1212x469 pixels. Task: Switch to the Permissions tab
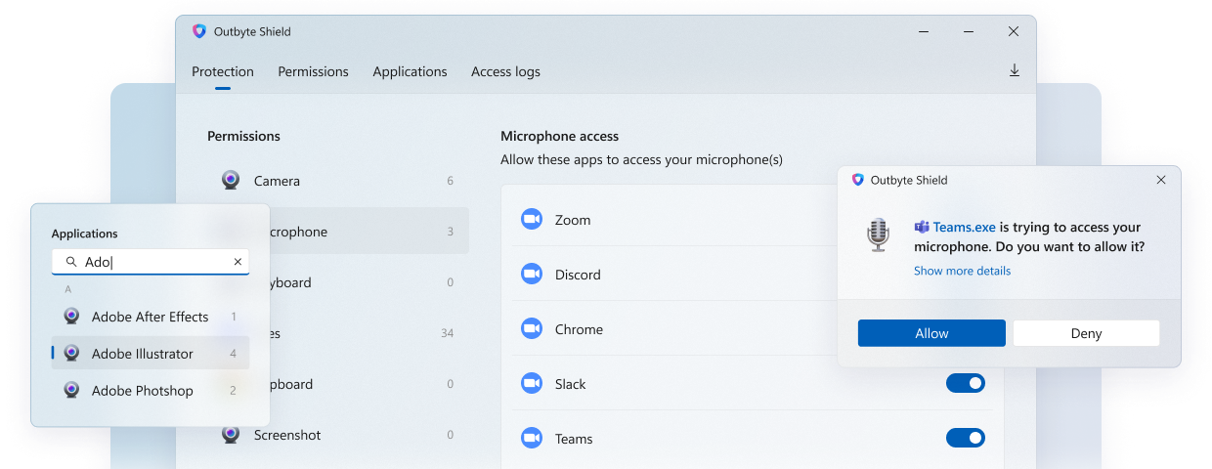tap(313, 71)
